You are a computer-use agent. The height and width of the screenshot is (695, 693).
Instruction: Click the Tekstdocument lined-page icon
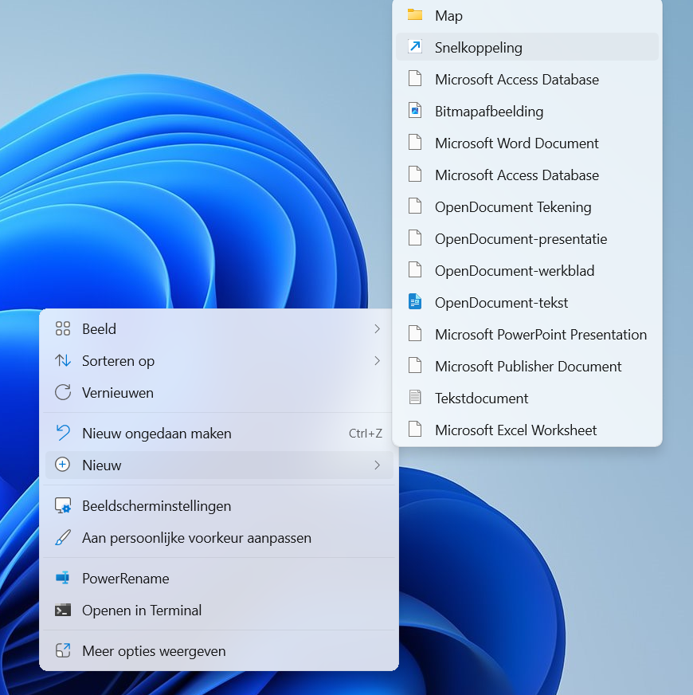414,398
